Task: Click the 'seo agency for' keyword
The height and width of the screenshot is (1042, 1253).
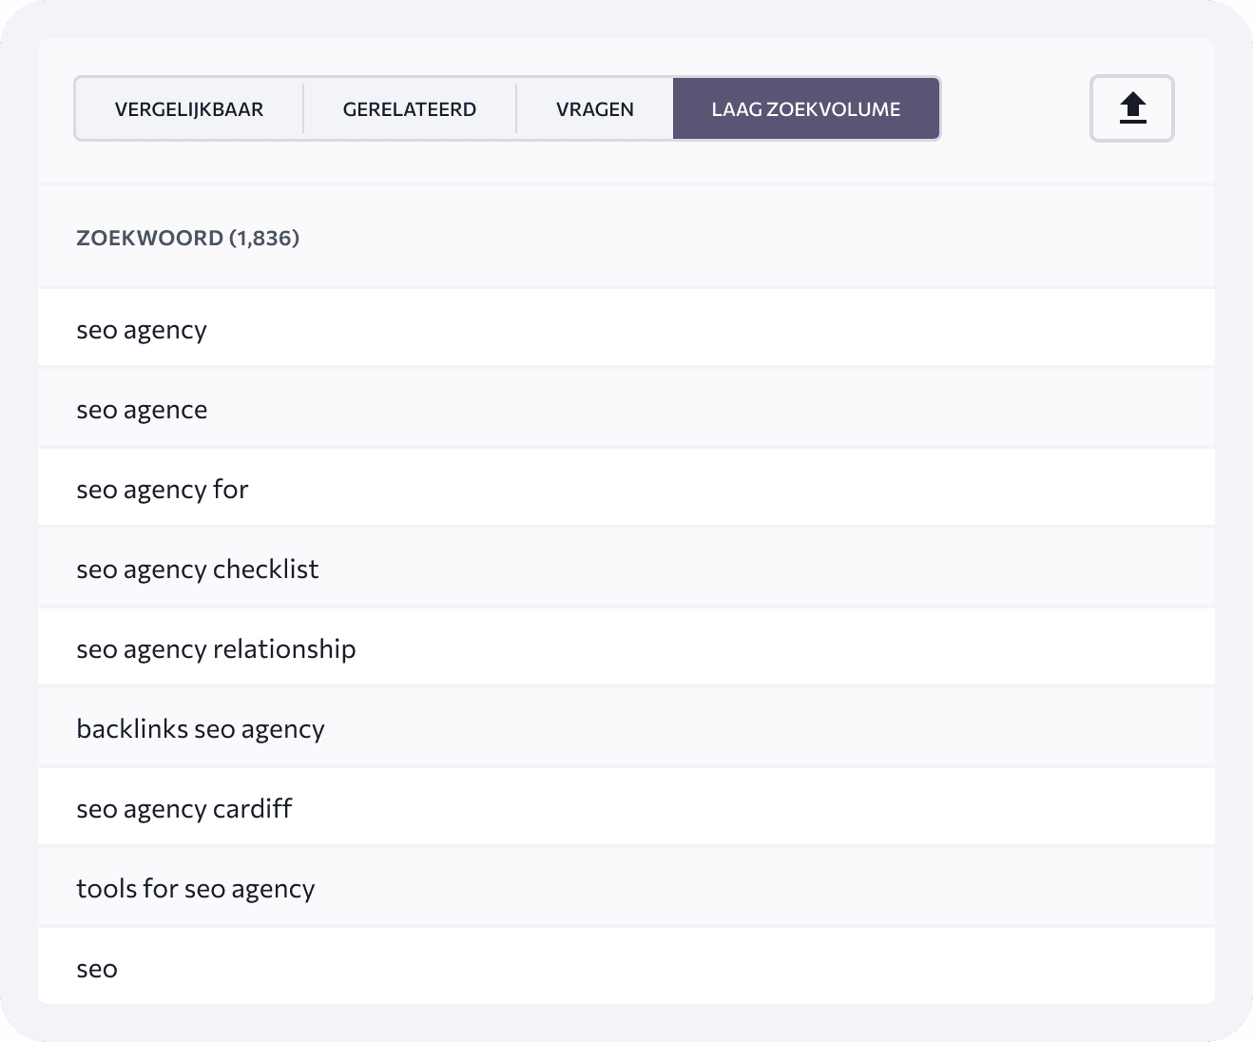Action: [626, 489]
